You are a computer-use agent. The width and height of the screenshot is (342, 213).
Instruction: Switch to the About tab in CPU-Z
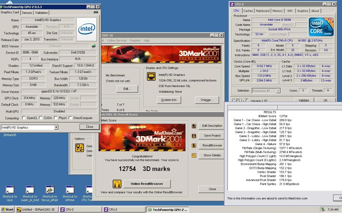315,11
